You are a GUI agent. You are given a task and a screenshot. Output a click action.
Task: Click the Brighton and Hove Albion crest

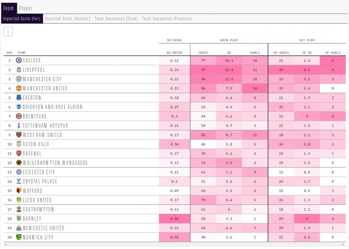[19, 107]
